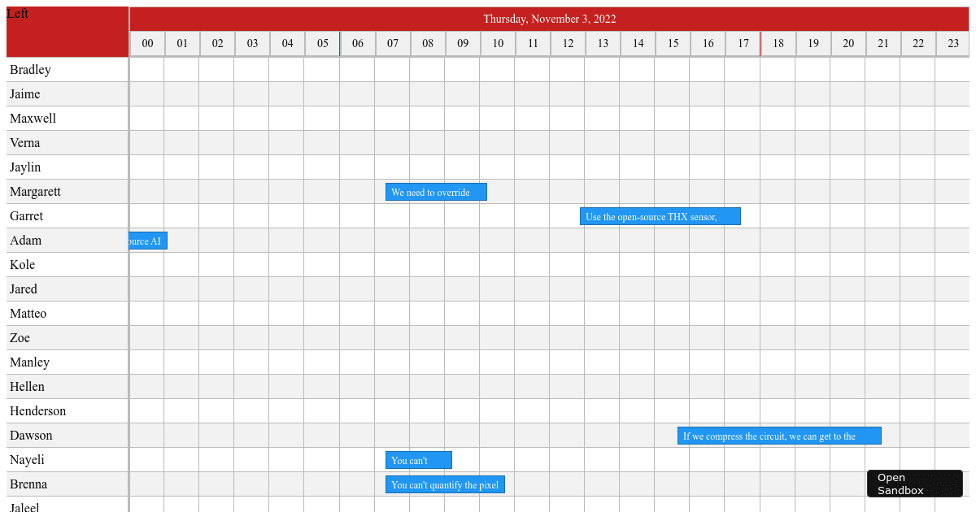The height and width of the screenshot is (512, 976).
Task: Select the 03 hour column header
Action: tap(252, 44)
